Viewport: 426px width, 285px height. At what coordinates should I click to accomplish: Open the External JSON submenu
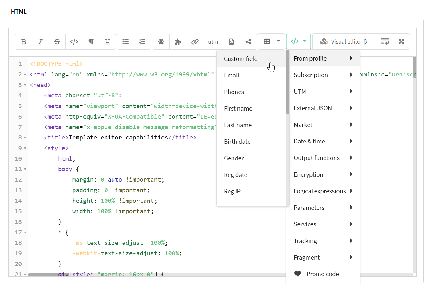323,108
